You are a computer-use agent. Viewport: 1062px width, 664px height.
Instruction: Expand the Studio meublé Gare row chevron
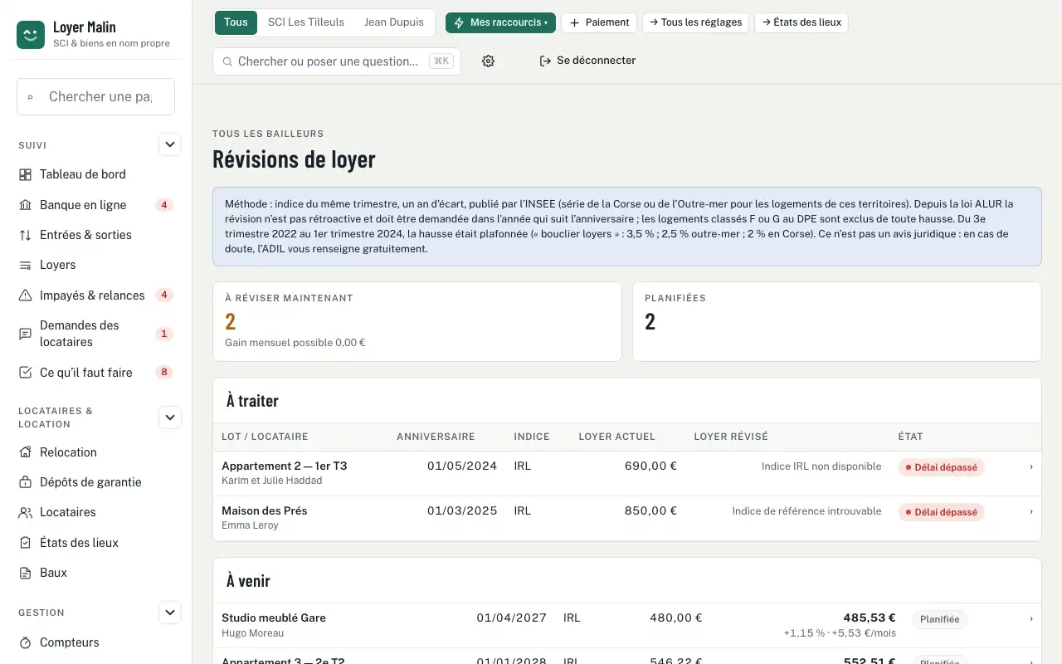pos(1031,618)
